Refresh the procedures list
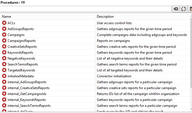The image size is (192, 113). [183, 9]
